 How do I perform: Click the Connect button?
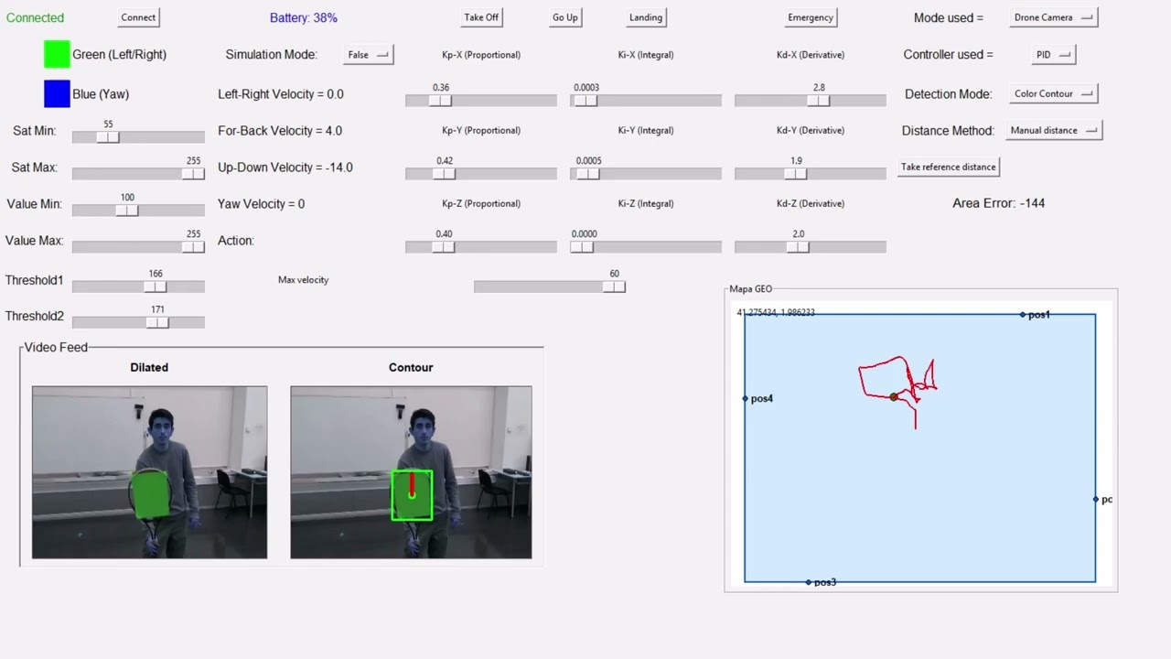(x=138, y=17)
